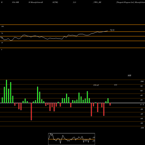Open the mini oscillator chart thumbnail
The width and height of the screenshot is (145, 145).
(x=72, y=139)
